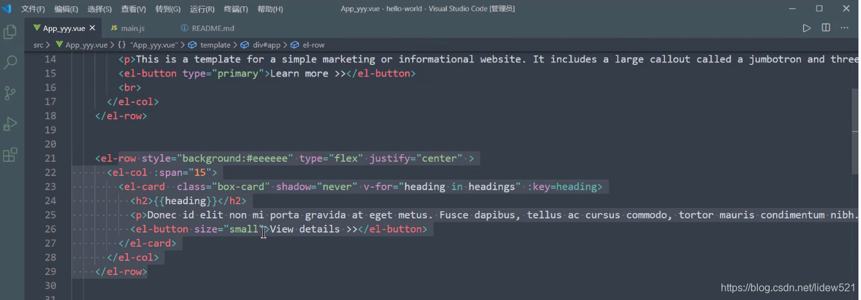Viewport: 861px width, 300px height.
Task: Click the el-row breadcrumb segment
Action: [308, 45]
